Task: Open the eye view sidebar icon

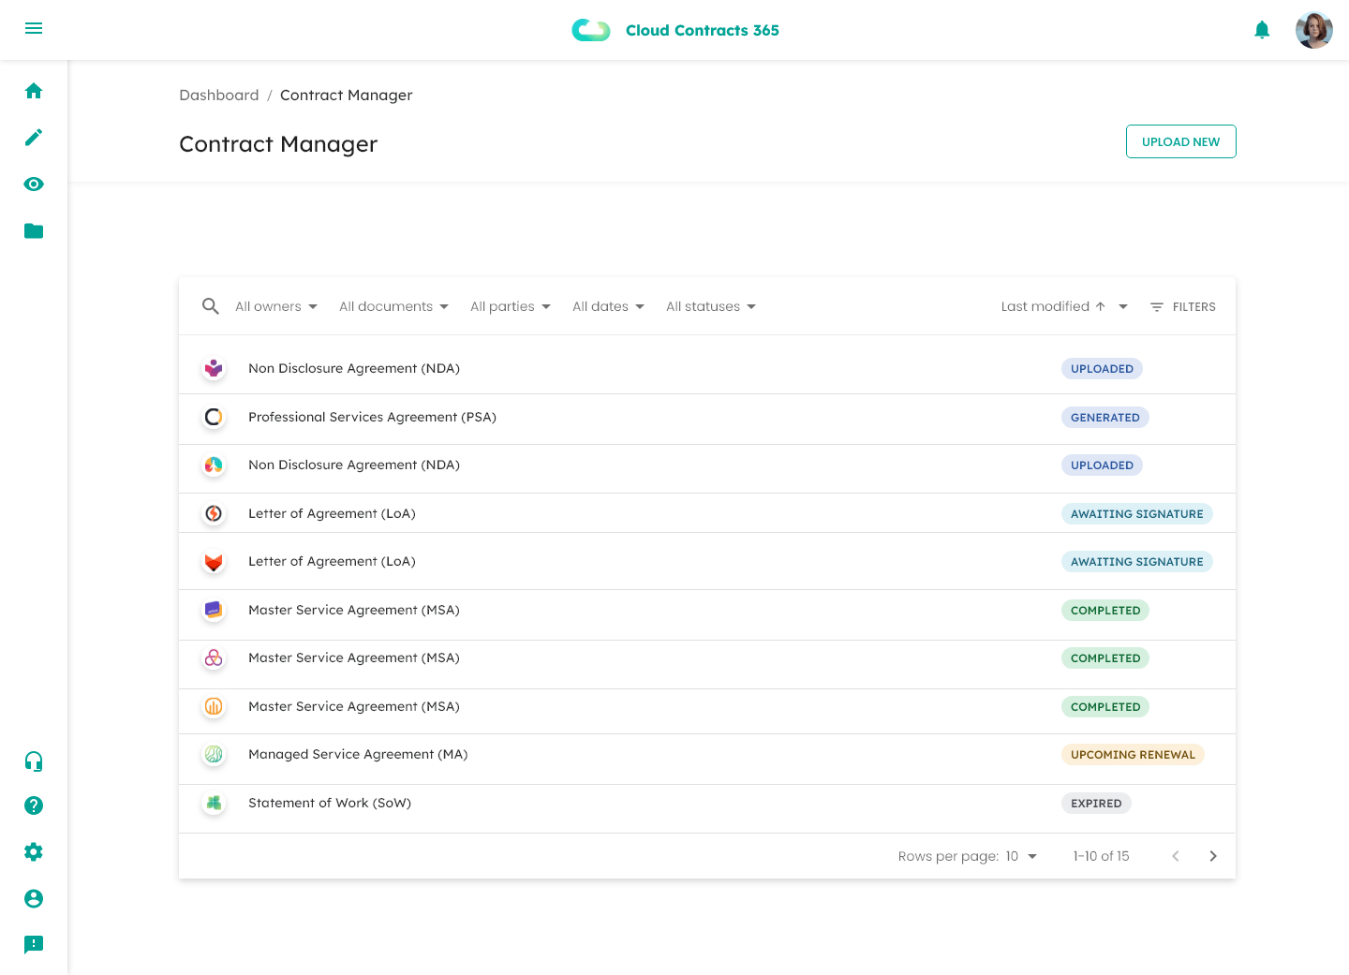Action: pyautogui.click(x=34, y=185)
